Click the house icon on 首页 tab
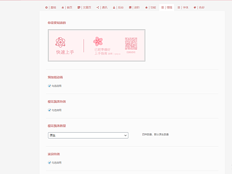Image resolution: width=232 pixels, height=174 pixels. click(x=63, y=7)
